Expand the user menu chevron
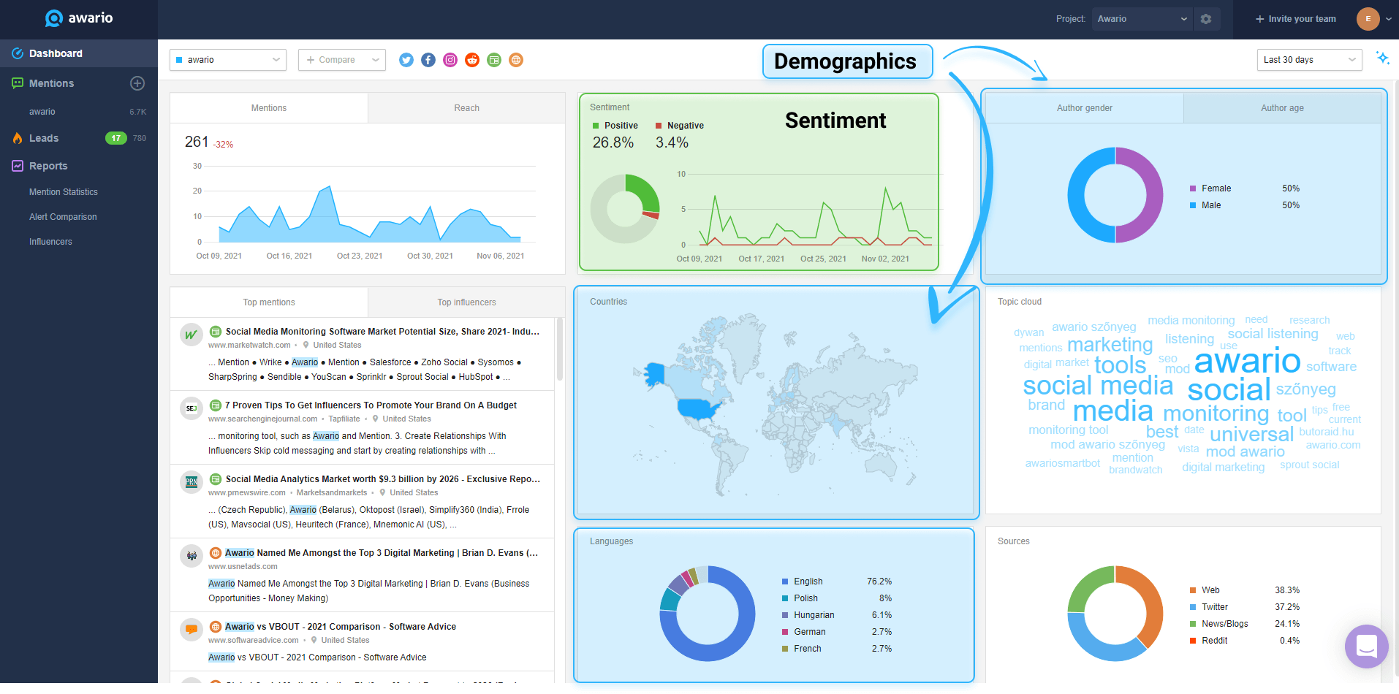1399x694 pixels. [x=1388, y=20]
